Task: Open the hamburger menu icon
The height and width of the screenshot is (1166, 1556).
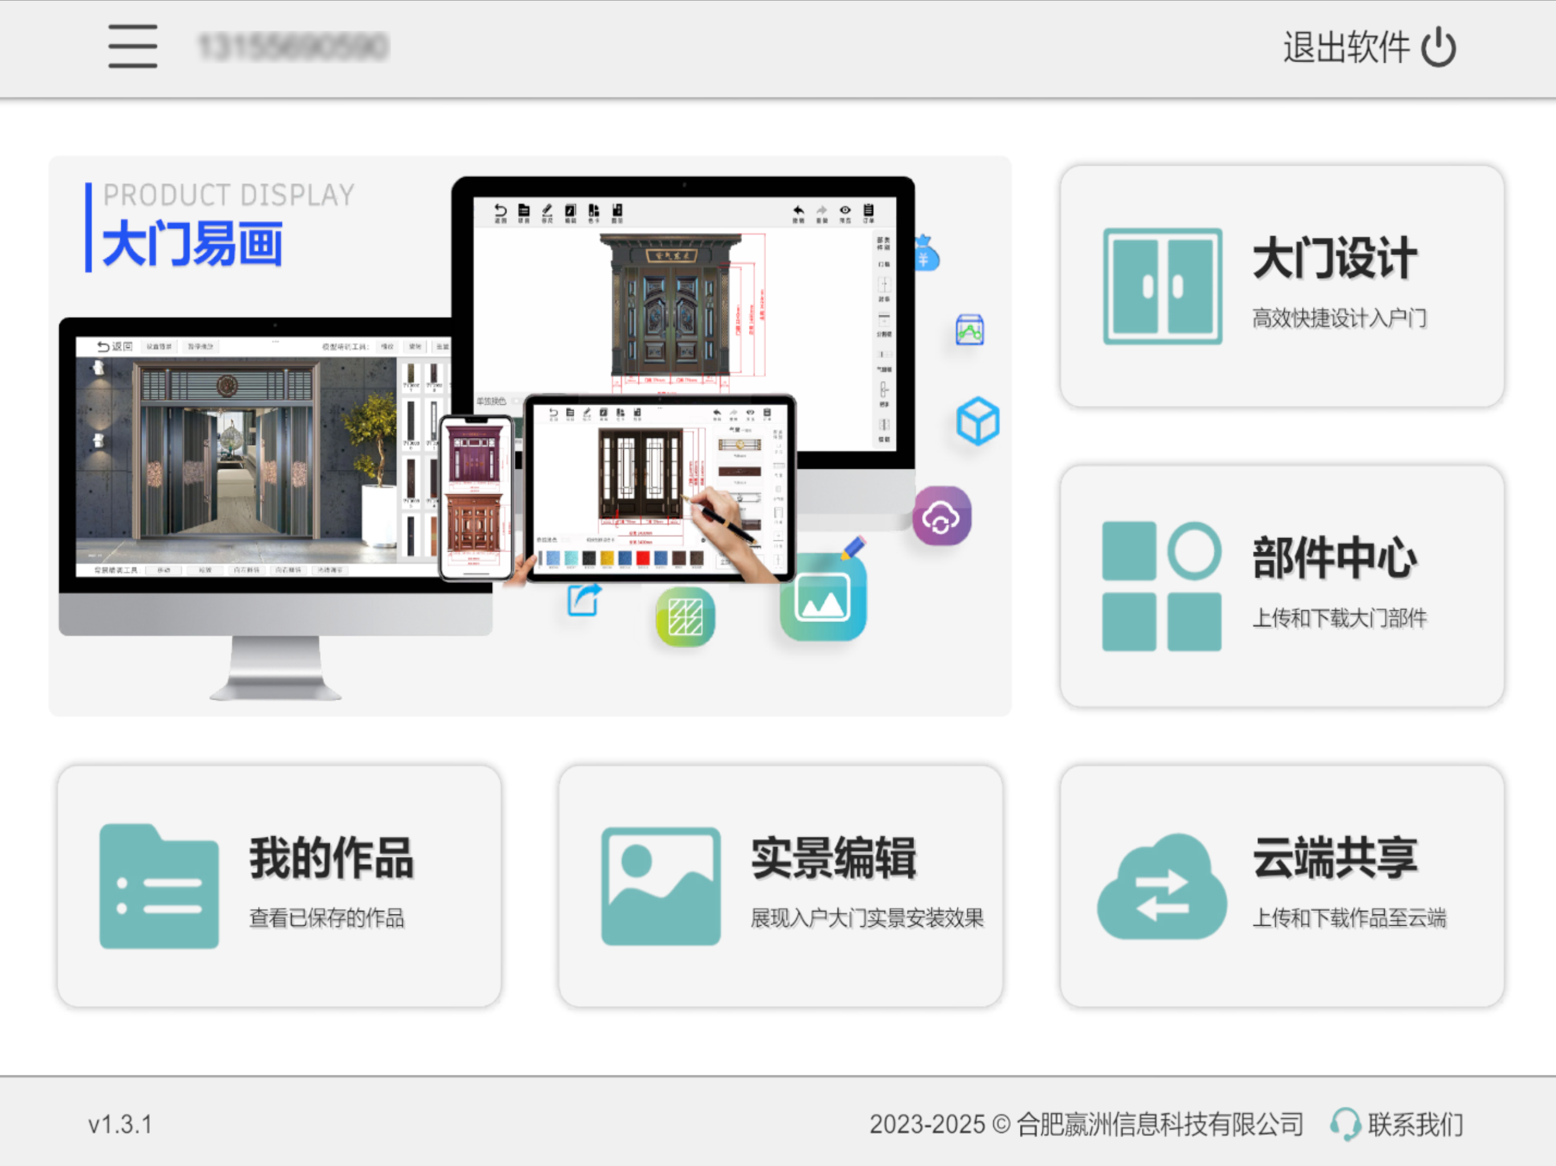Action: click(x=132, y=47)
